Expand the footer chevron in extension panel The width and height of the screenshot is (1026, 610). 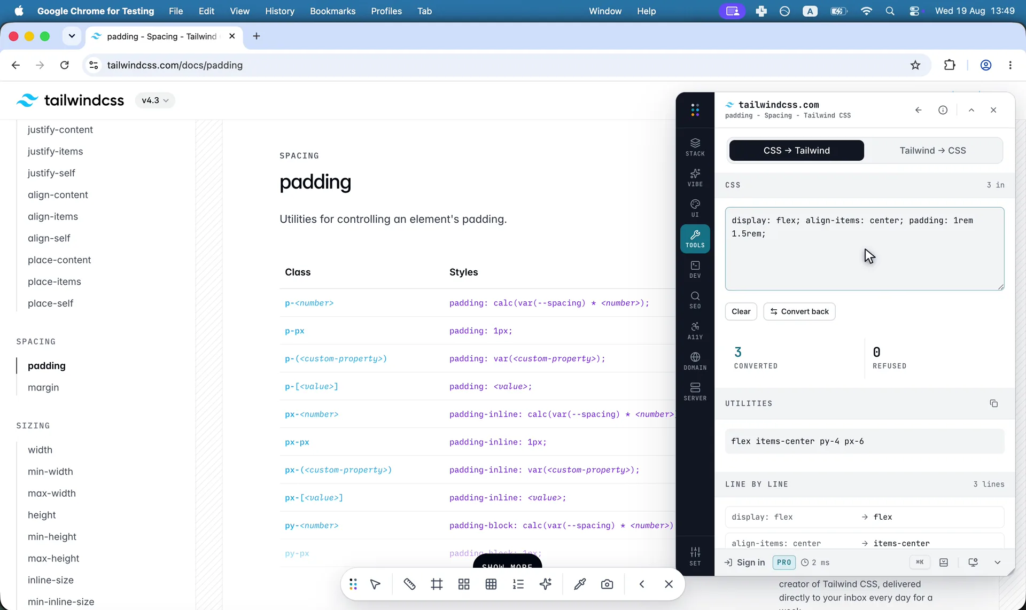point(997,562)
